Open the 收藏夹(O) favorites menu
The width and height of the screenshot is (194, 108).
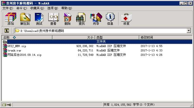(x=37, y=8)
